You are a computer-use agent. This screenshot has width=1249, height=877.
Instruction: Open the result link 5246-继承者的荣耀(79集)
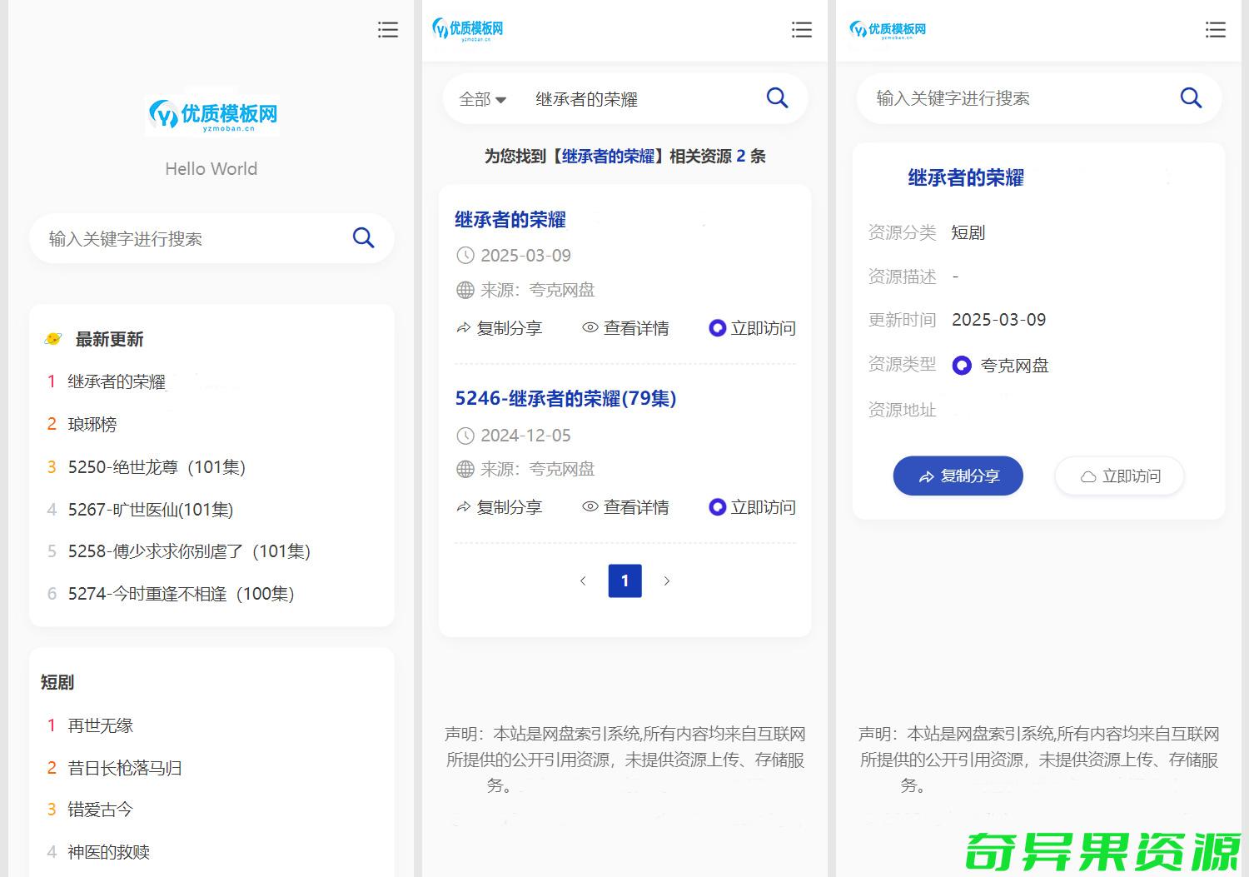(x=566, y=398)
